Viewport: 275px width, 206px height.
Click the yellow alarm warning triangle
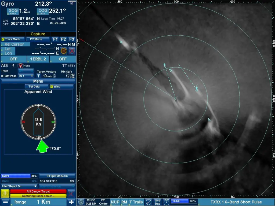(5, 194)
